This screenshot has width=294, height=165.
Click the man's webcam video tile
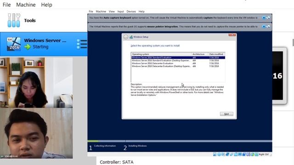36,133
